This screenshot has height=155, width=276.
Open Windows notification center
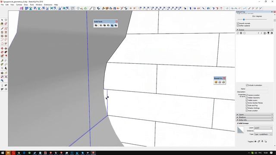pos(271,153)
